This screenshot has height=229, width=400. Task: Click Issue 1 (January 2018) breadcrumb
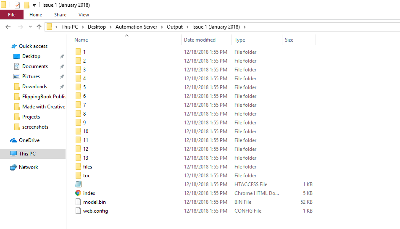click(216, 27)
